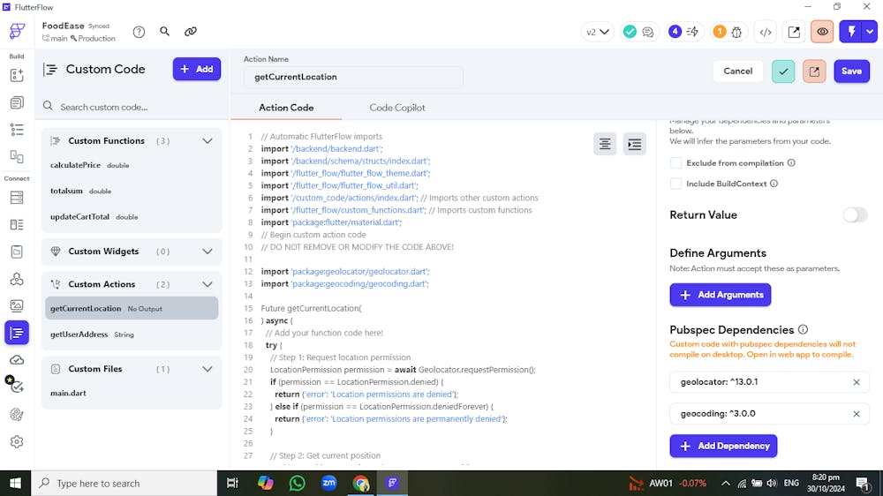Click the share project external link icon
Screen dimensions: 883x496
pyautogui.click(x=794, y=32)
